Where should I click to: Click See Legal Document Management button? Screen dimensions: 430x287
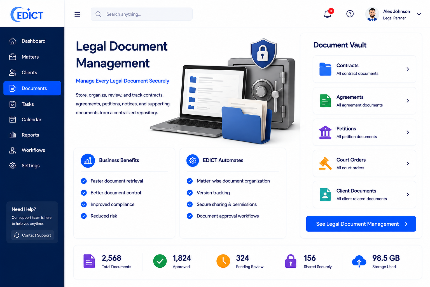[x=361, y=224]
